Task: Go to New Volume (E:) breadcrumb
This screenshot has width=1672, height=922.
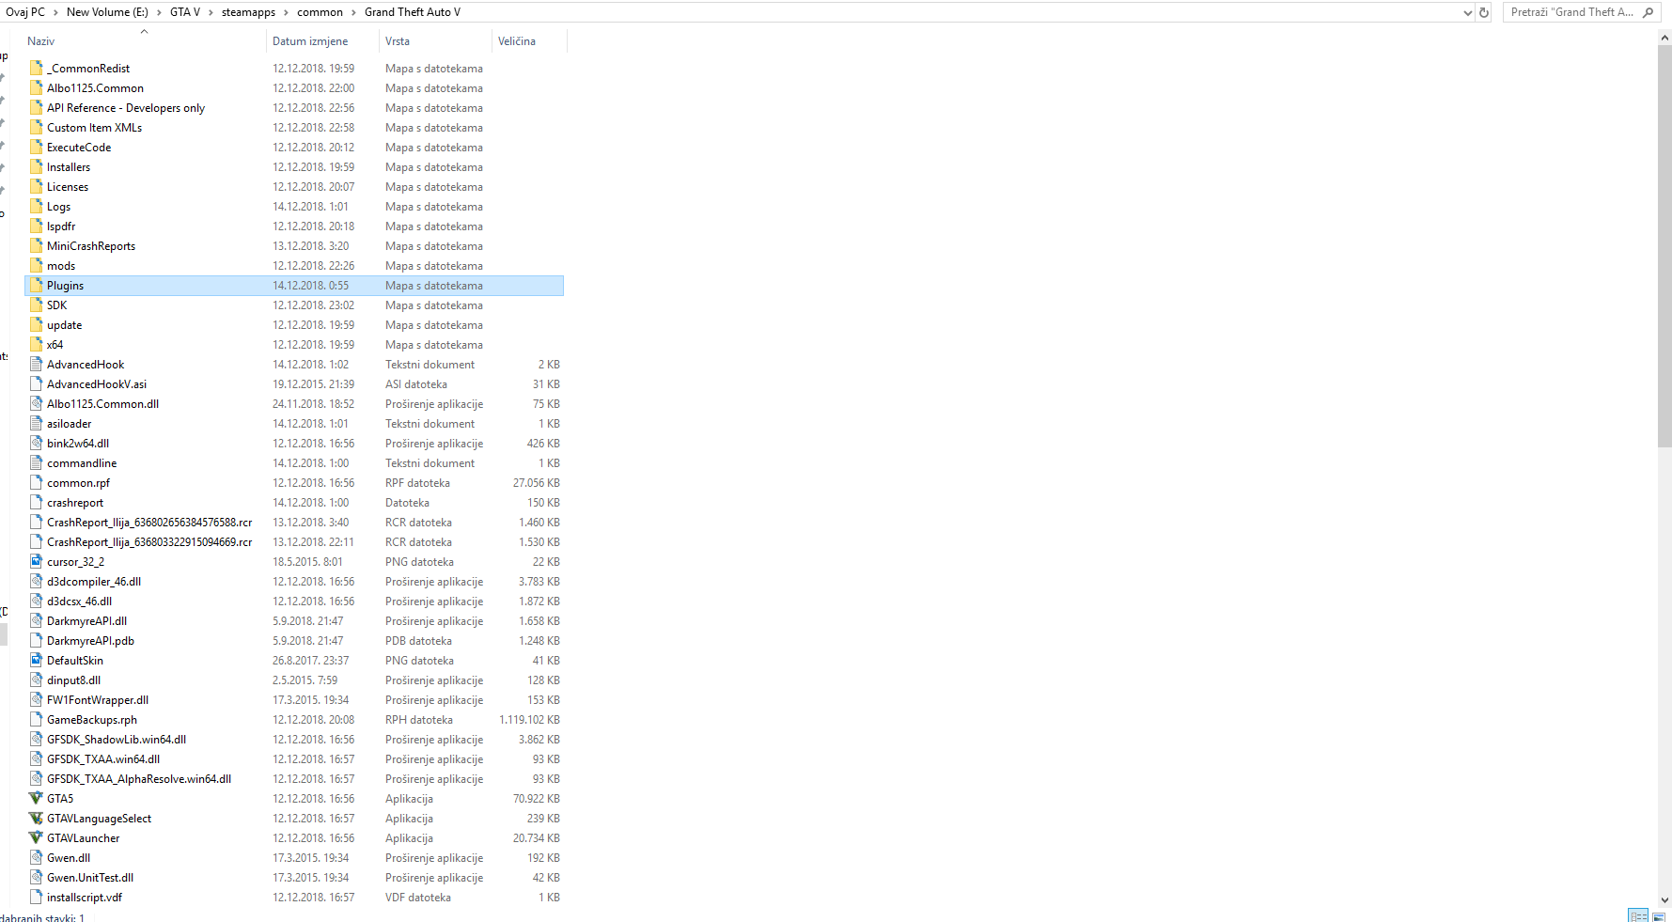Action: pos(107,12)
